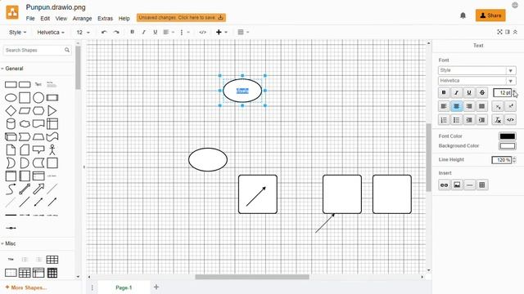Viewport: 524px width, 294px height.
Task: Open the toolbar font size 12 dropdown
Action: point(83,33)
